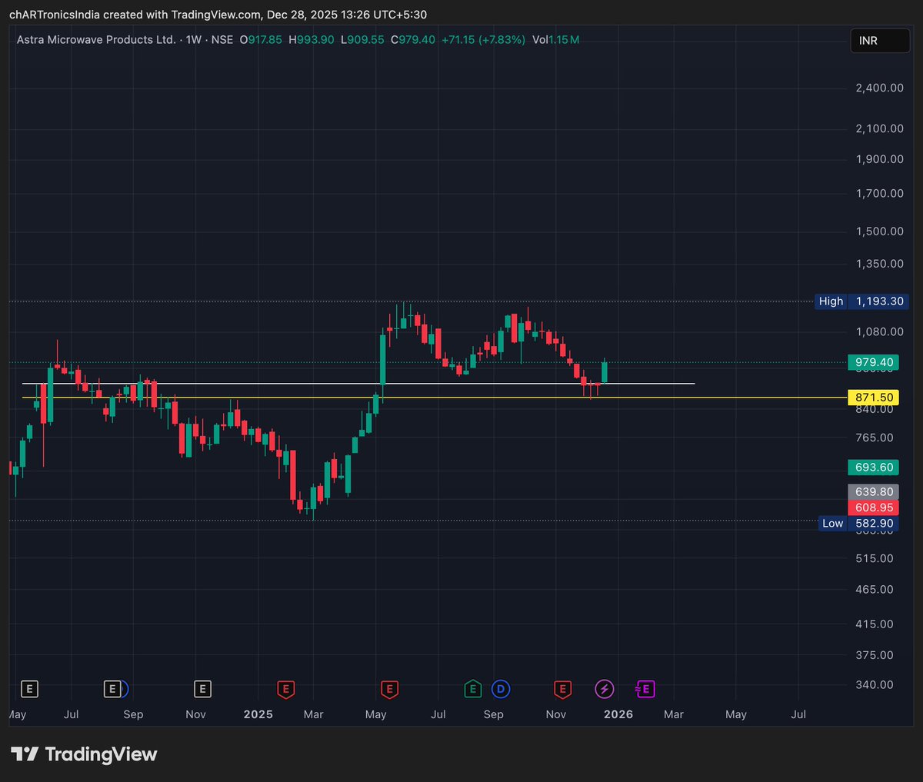
Task: Click the NSE exchange label
Action: (x=222, y=39)
